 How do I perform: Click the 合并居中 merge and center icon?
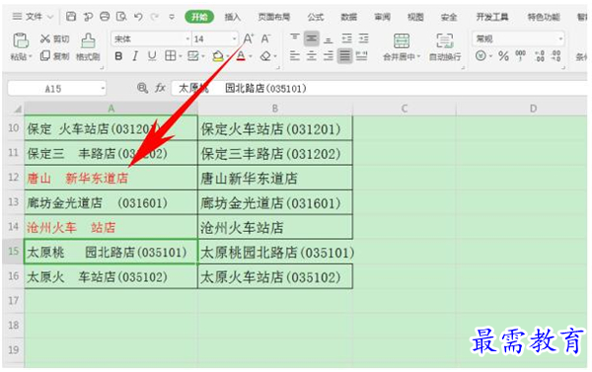(x=402, y=40)
